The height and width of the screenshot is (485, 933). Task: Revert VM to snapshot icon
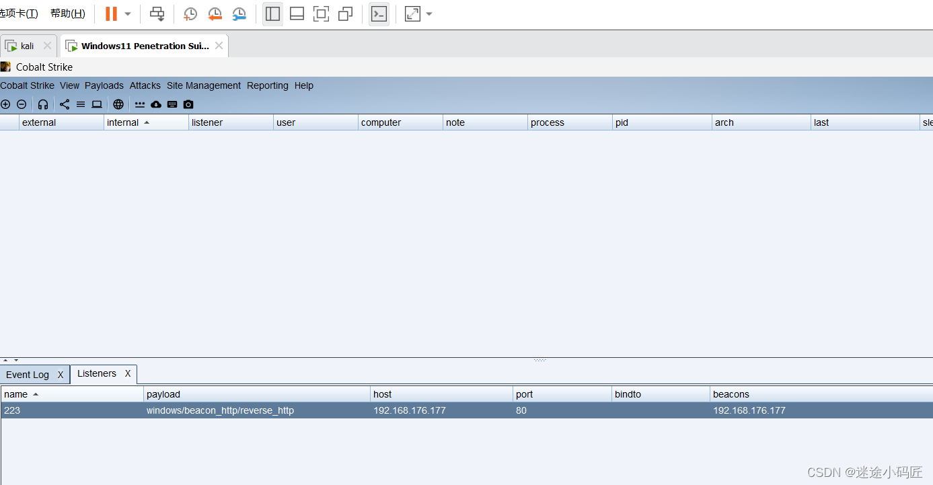click(215, 13)
